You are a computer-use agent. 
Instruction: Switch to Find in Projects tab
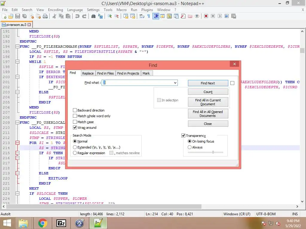click(128, 73)
